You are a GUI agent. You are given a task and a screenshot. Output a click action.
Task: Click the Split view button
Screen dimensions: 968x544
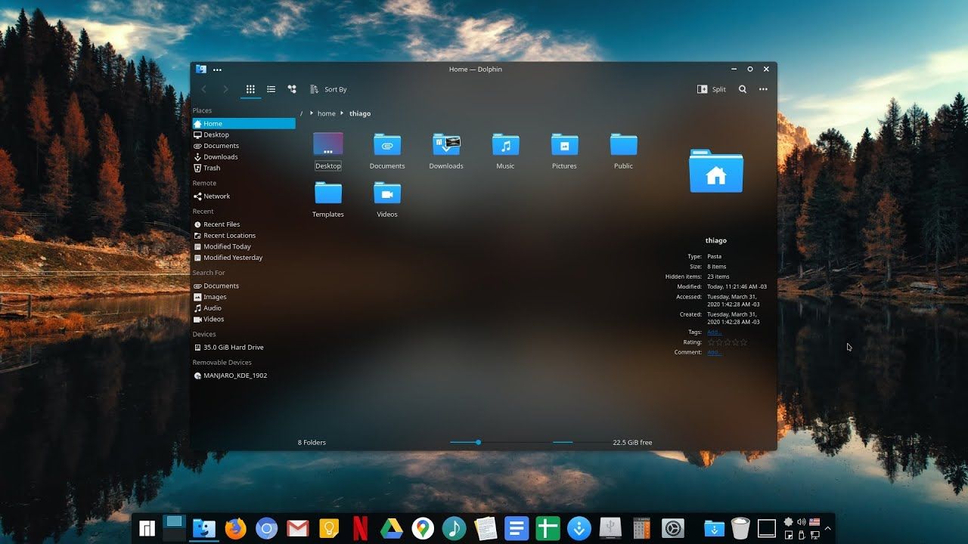pyautogui.click(x=712, y=89)
